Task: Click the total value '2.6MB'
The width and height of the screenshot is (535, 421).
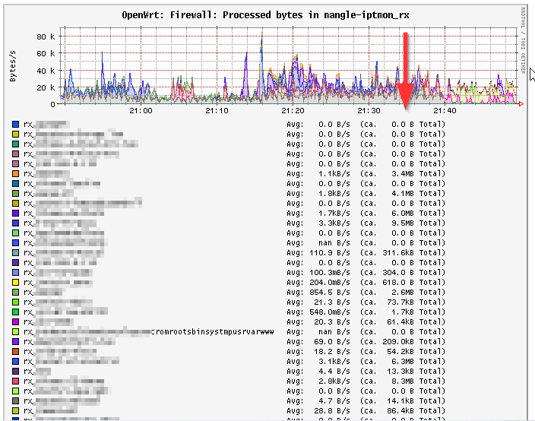Action: click(403, 293)
